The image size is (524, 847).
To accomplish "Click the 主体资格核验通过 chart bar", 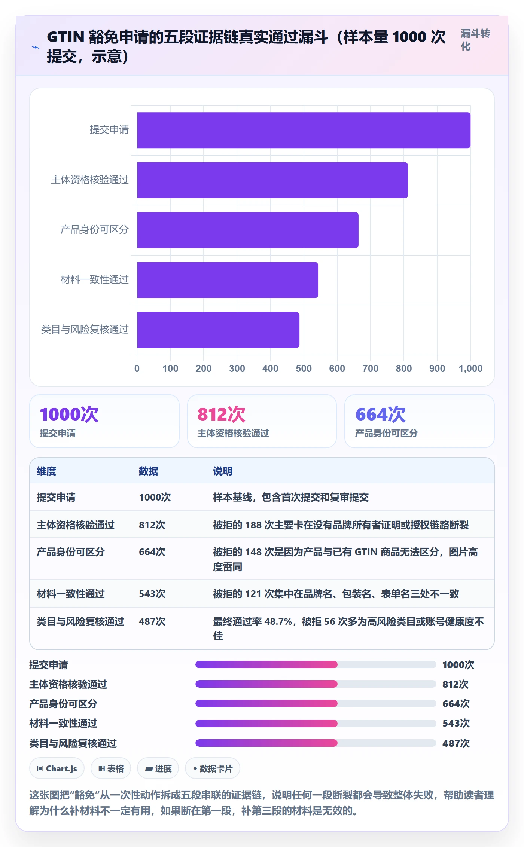I will (272, 180).
